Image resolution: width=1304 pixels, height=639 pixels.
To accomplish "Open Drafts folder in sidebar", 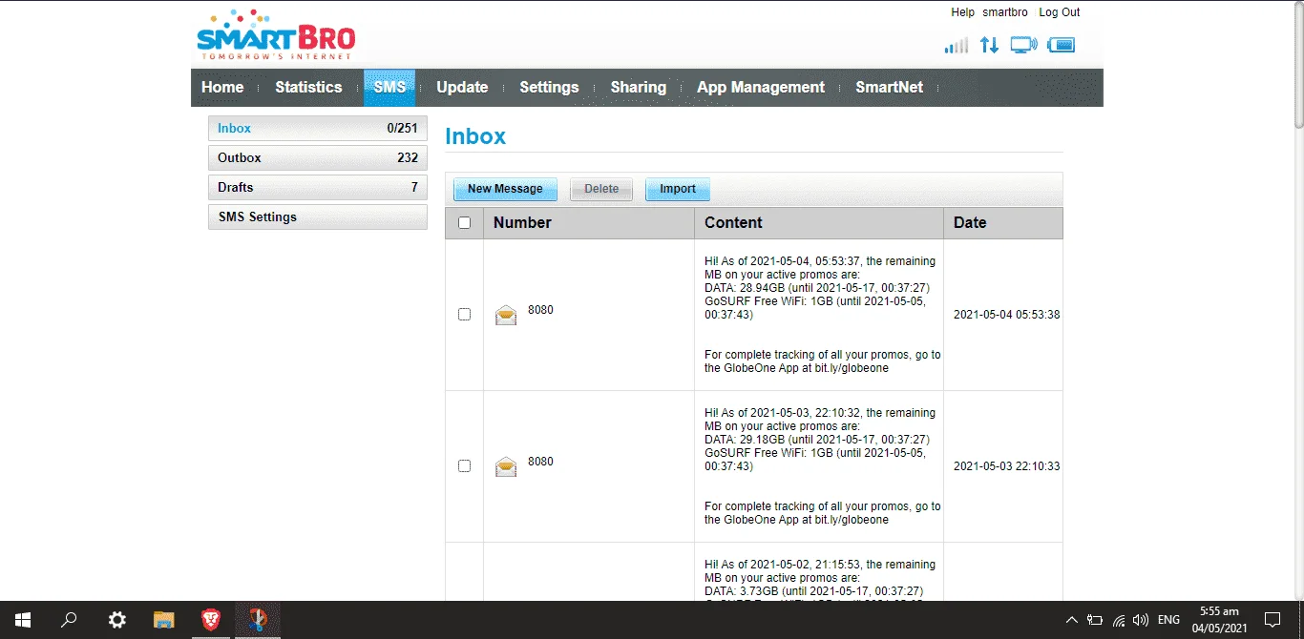I will coord(318,187).
